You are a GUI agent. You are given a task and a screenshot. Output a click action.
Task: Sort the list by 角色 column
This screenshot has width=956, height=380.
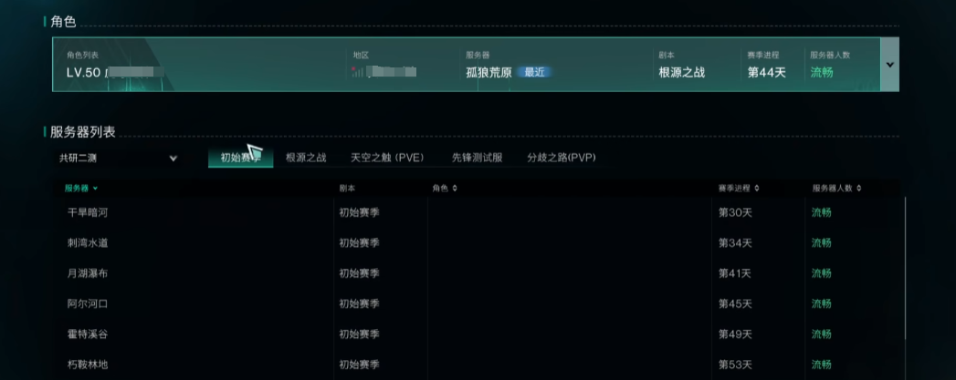tap(455, 189)
